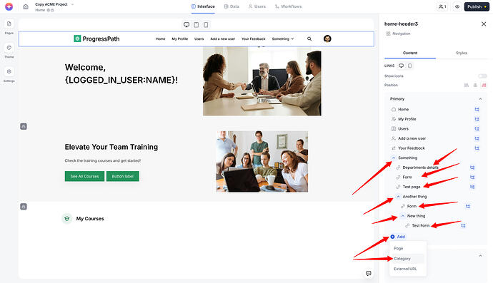Collapse the section chevron below Add menu
Screen dimensions: 493x283
[480, 256]
